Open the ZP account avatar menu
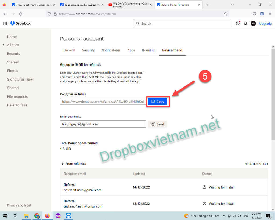Image resolution: width=275 pixels, height=220 pixels. 253,23
